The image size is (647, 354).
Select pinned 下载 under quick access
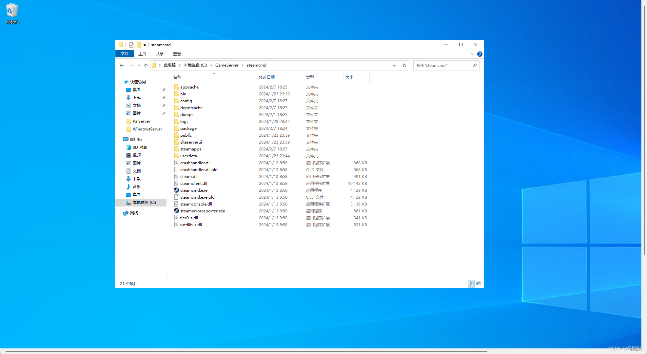[x=137, y=98]
